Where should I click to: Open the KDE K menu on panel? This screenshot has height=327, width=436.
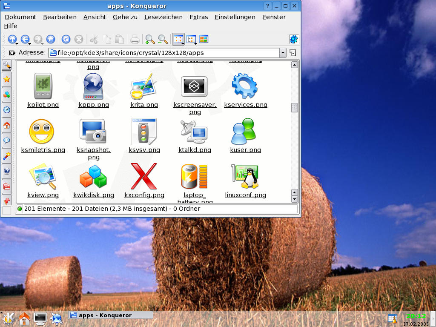(8, 318)
